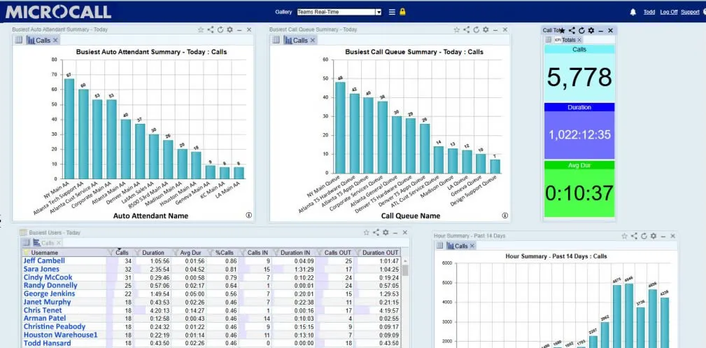Open the Support link
This screenshot has height=348, width=706.
pyautogui.click(x=689, y=12)
